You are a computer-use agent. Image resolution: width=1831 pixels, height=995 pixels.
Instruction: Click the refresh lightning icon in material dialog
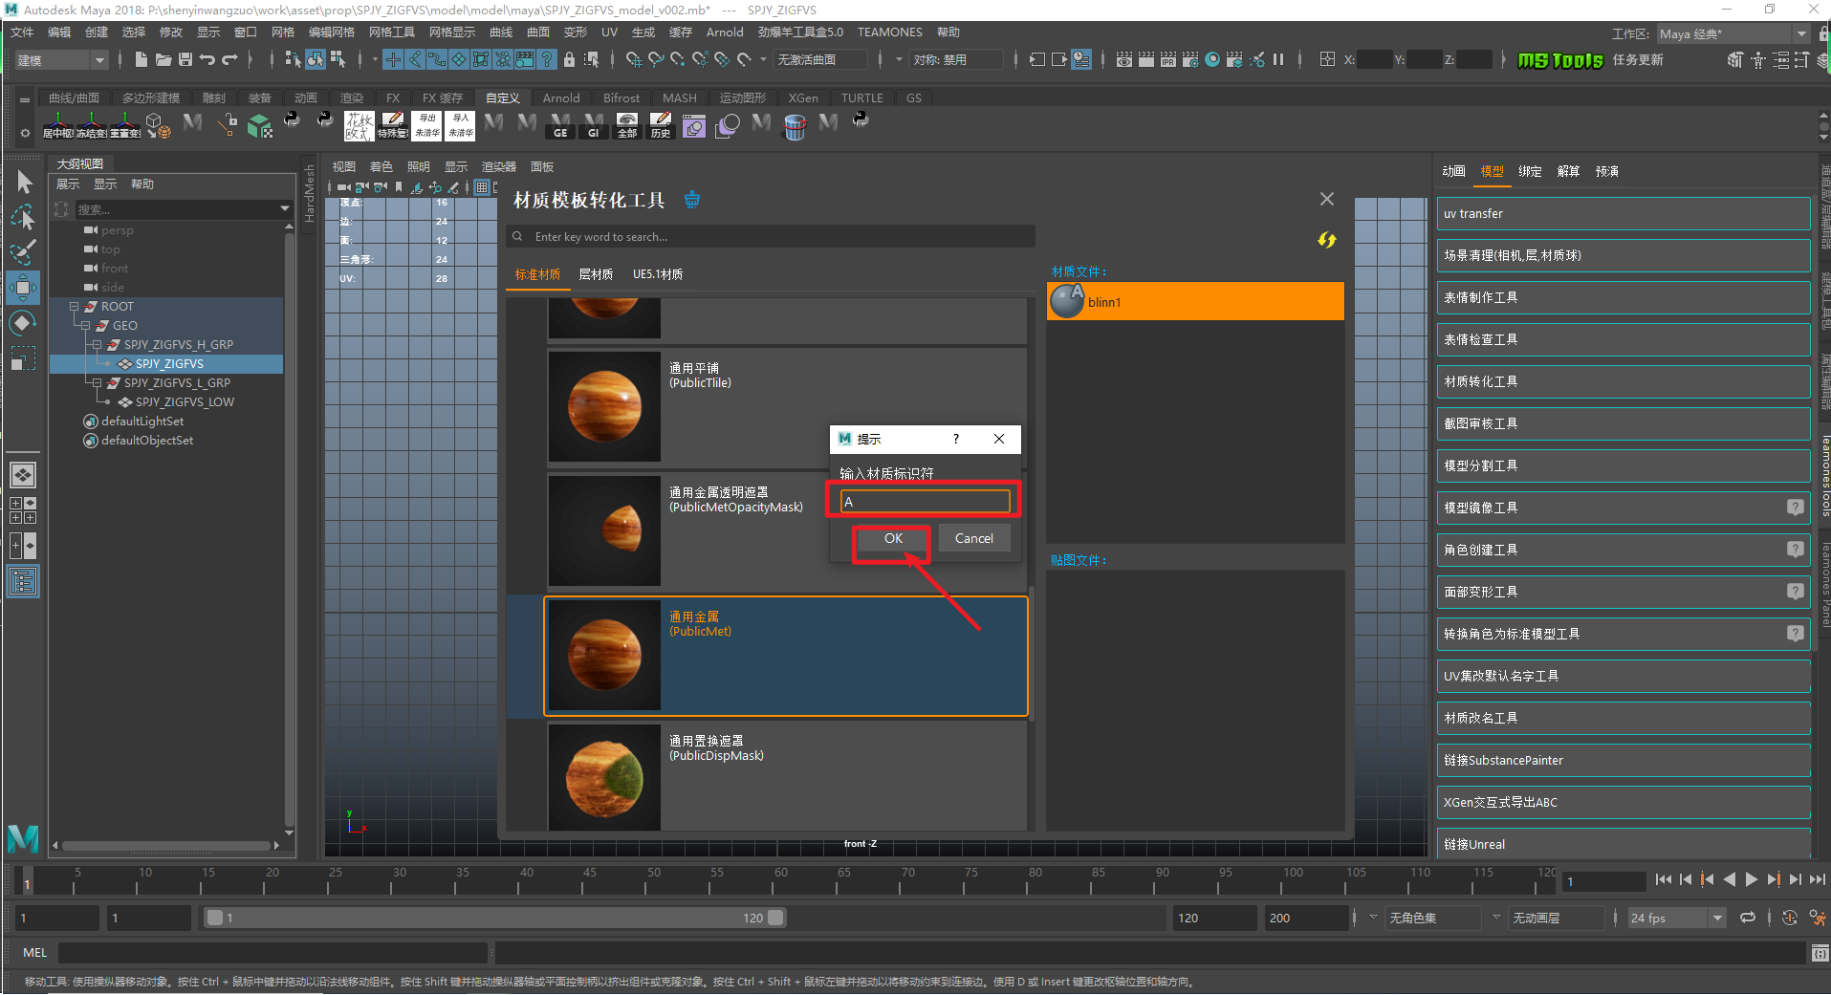[1326, 240]
